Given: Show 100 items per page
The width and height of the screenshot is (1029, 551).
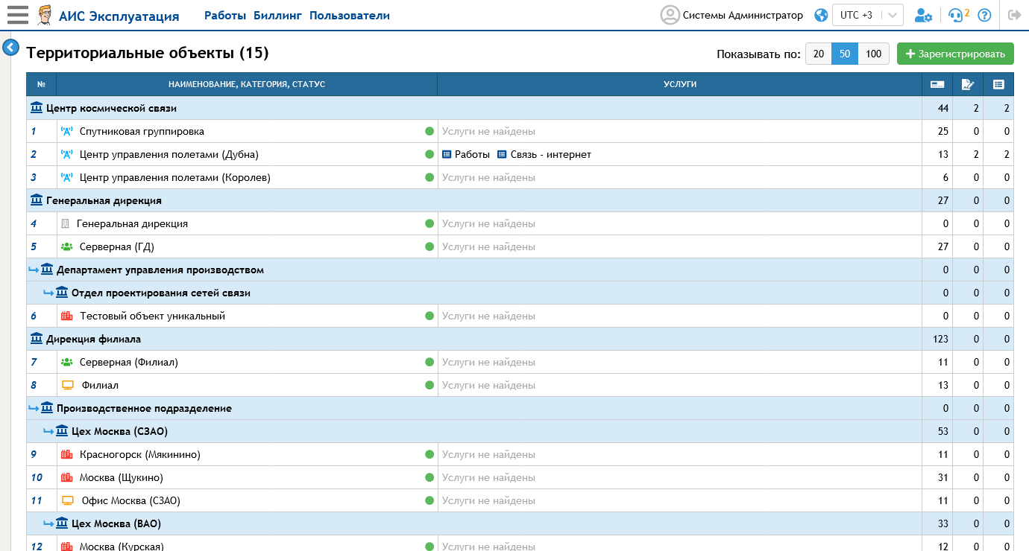Looking at the screenshot, I should (x=874, y=54).
